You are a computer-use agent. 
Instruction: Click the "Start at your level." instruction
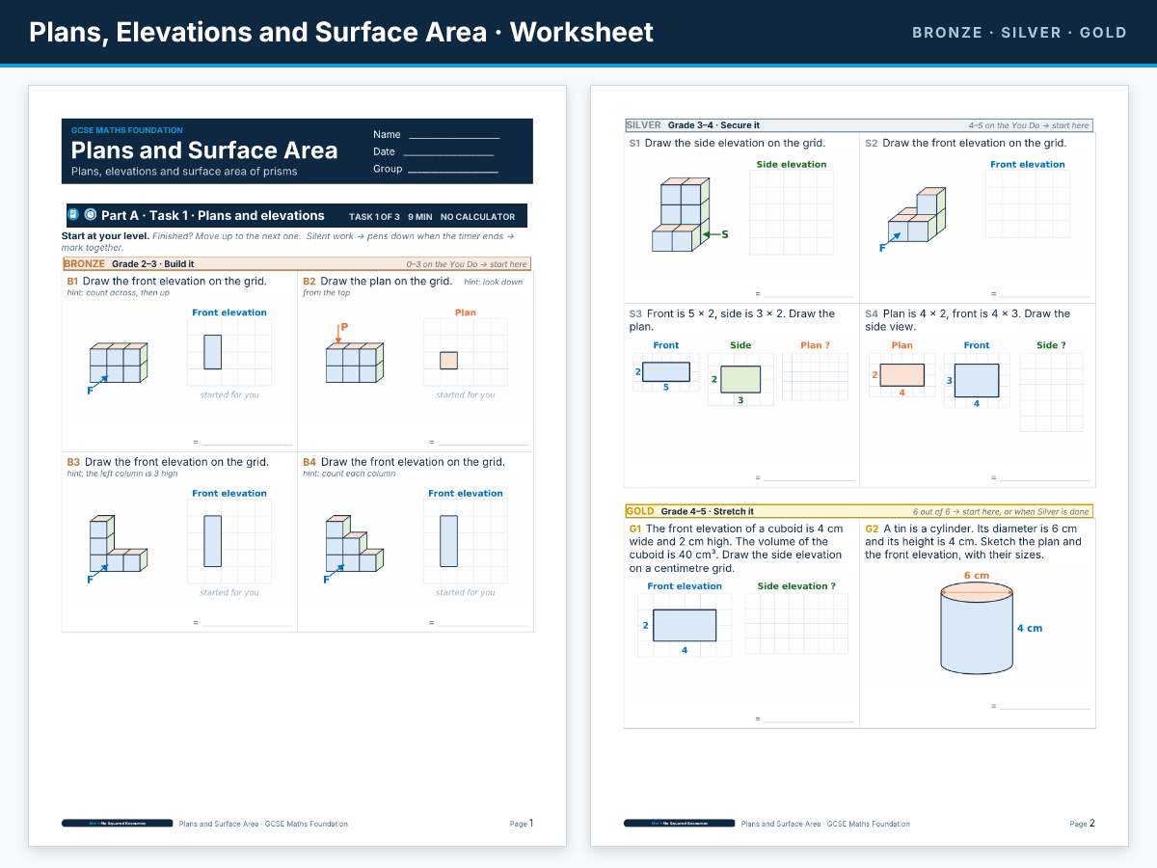(105, 236)
